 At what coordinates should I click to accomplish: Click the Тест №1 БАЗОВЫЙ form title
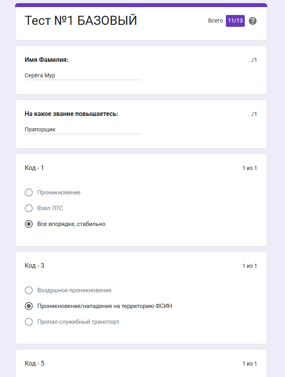click(81, 21)
